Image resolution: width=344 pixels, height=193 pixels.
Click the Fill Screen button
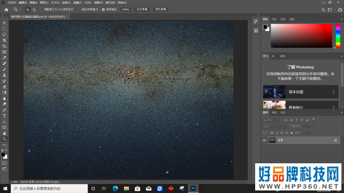click(161, 9)
